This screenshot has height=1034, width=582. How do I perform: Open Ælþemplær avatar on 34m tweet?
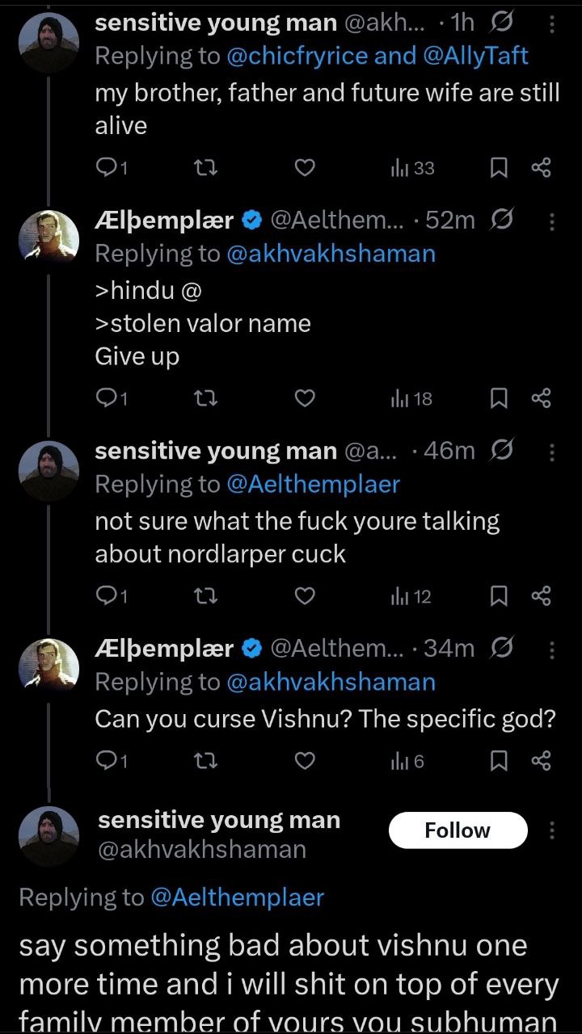pos(48,662)
